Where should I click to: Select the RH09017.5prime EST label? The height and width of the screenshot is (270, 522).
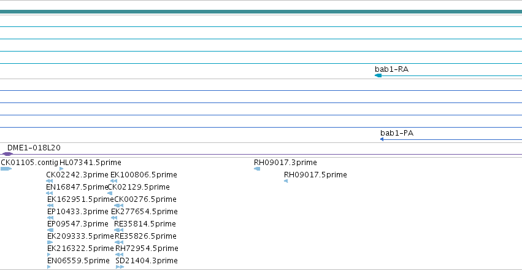pyautogui.click(x=315, y=175)
